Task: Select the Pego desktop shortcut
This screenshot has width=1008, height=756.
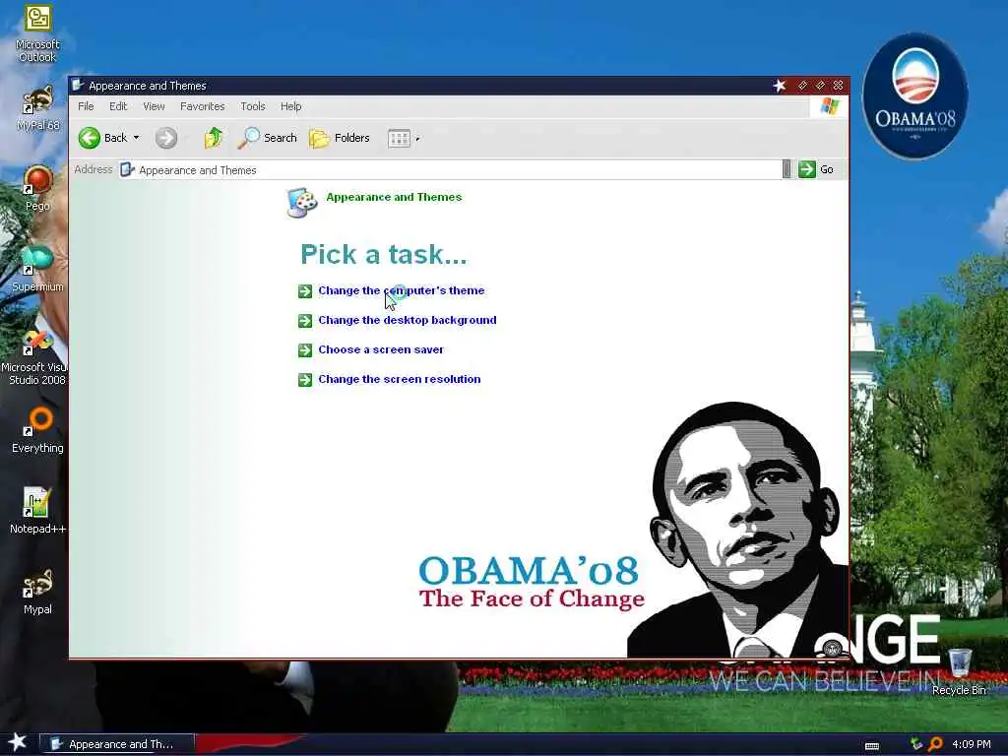Action: 37,188
